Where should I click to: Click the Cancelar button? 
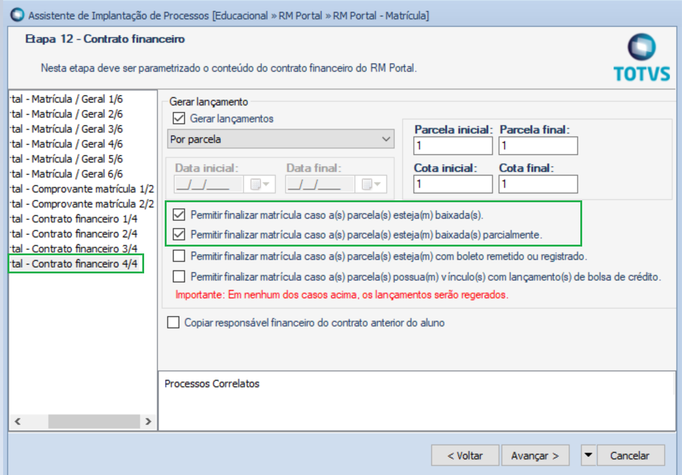(x=631, y=455)
